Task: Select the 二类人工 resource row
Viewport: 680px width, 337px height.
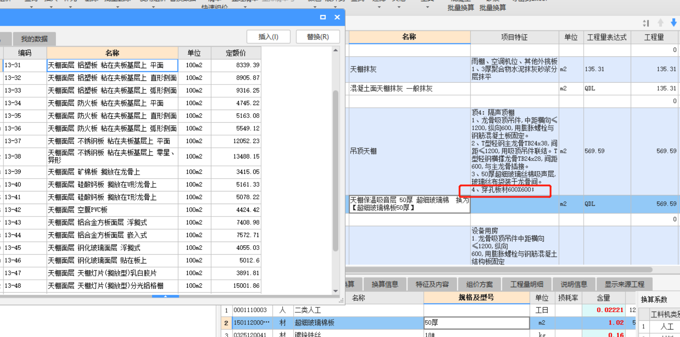Action: point(429,310)
